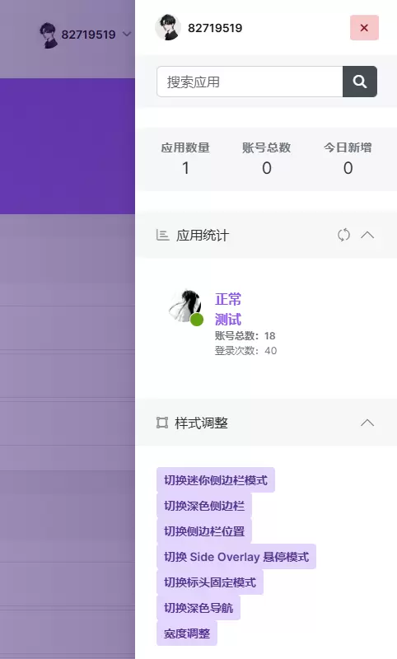The height and width of the screenshot is (659, 397).
Task: Toggle 切换深色侧边栏 option
Action: point(204,506)
